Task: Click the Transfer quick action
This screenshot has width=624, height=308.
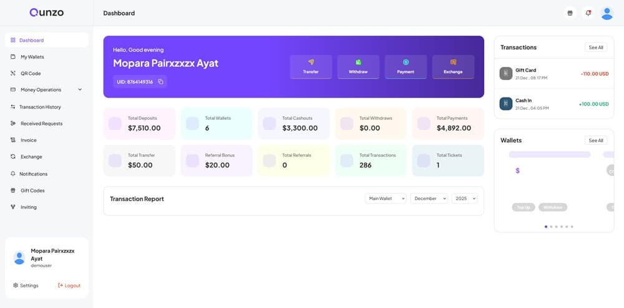Action: click(311, 67)
